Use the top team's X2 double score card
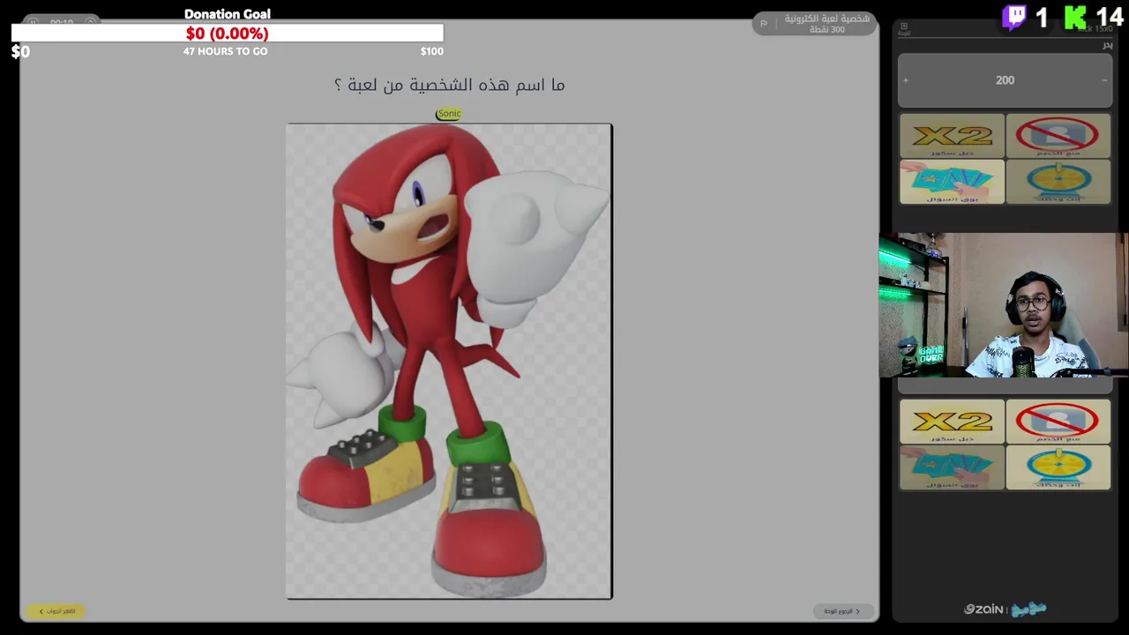Viewport: 1129px width, 635px height. pos(952,136)
